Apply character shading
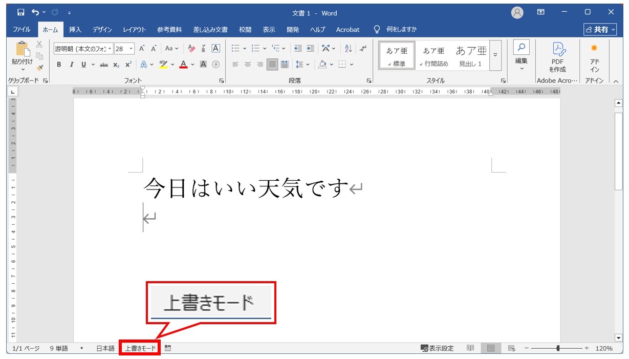The width and height of the screenshot is (629, 359). (x=203, y=65)
